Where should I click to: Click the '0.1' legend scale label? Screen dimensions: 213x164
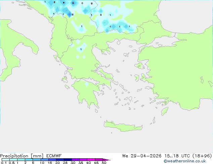[4, 163]
